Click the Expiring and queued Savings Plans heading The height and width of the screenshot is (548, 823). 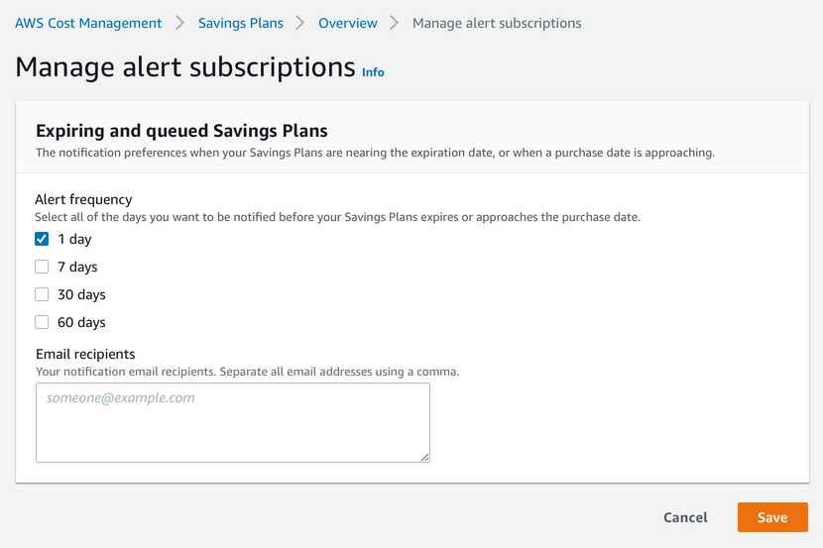(x=181, y=130)
